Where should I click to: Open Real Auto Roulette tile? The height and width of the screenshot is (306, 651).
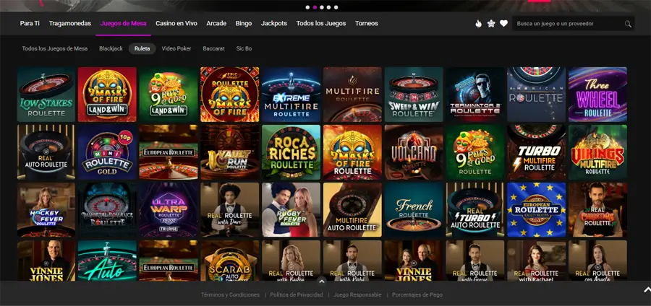point(46,152)
